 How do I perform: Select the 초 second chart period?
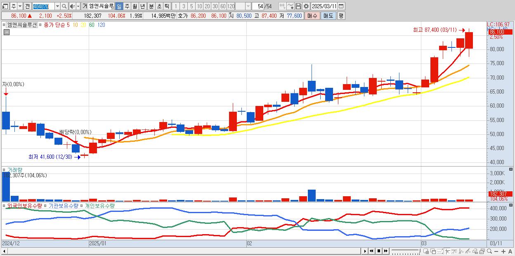click(x=159, y=6)
